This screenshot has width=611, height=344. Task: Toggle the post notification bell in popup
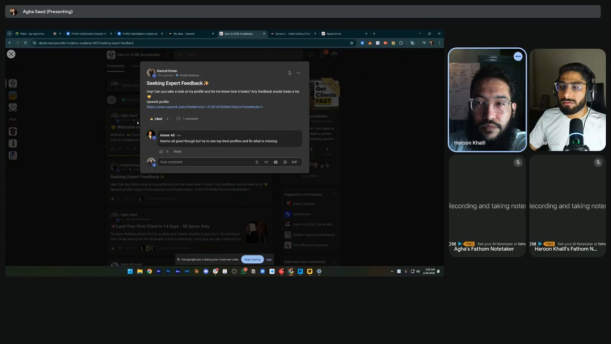click(x=289, y=73)
